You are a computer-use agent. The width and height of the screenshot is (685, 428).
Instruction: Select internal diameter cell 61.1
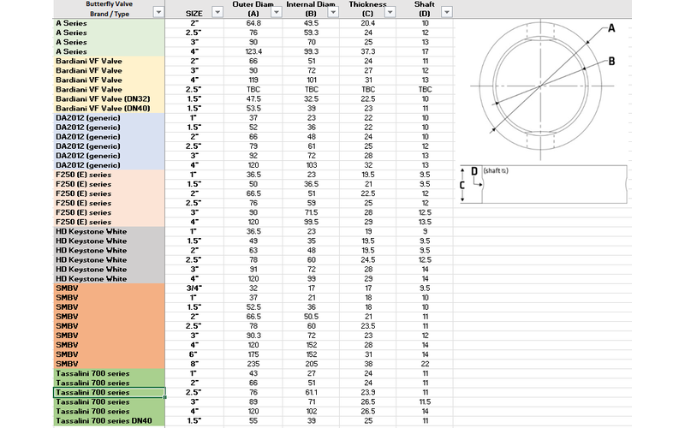tap(311, 392)
